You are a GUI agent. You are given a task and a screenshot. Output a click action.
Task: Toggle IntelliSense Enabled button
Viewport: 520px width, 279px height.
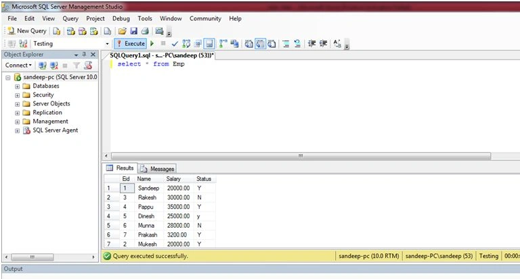click(x=209, y=44)
